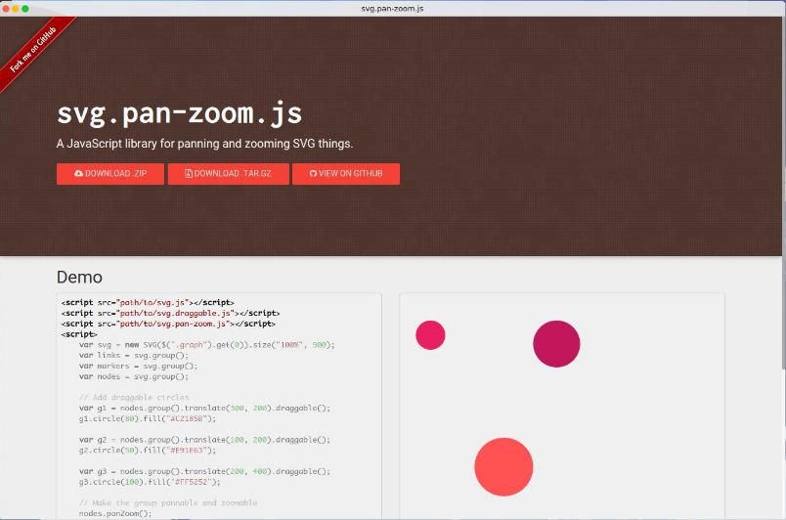
Task: Select the small pink circle in the demo
Action: point(430,335)
